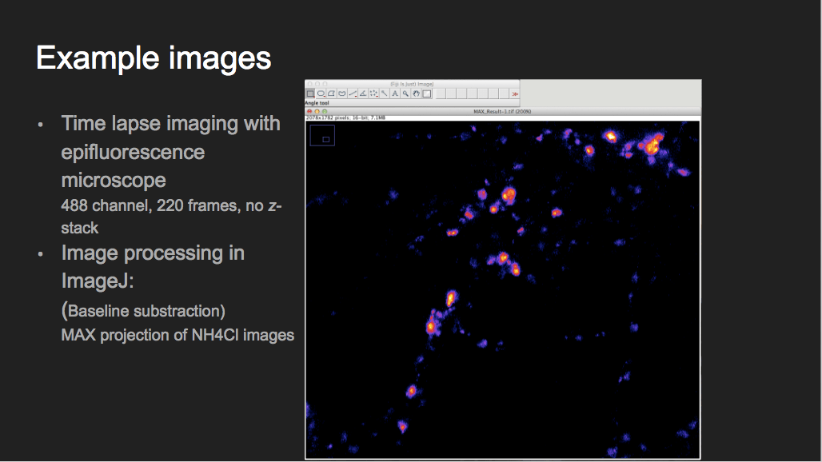Image resolution: width=822 pixels, height=462 pixels.
Task: Select the Rectangle selection tool
Action: [x=310, y=94]
